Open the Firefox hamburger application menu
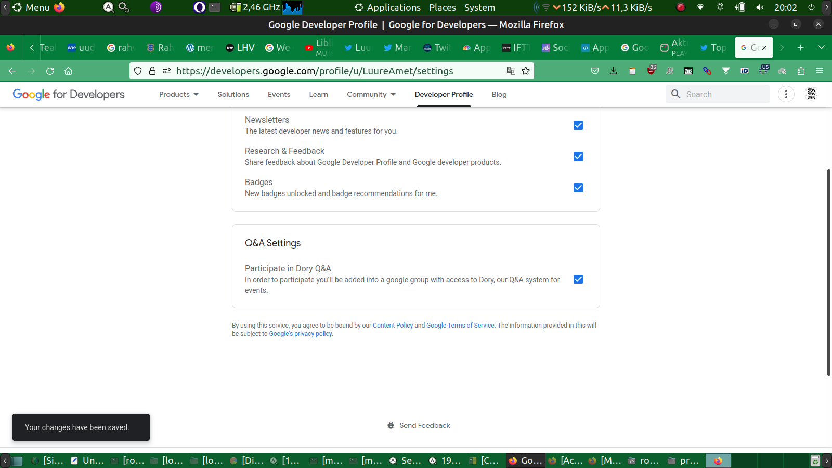The height and width of the screenshot is (468, 832). [x=820, y=71]
